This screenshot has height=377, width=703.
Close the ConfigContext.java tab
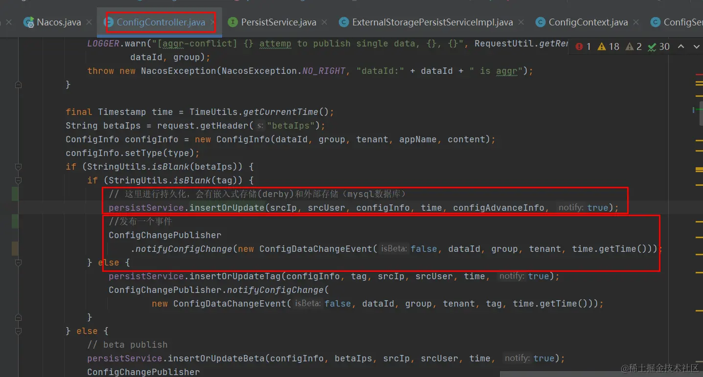[636, 22]
